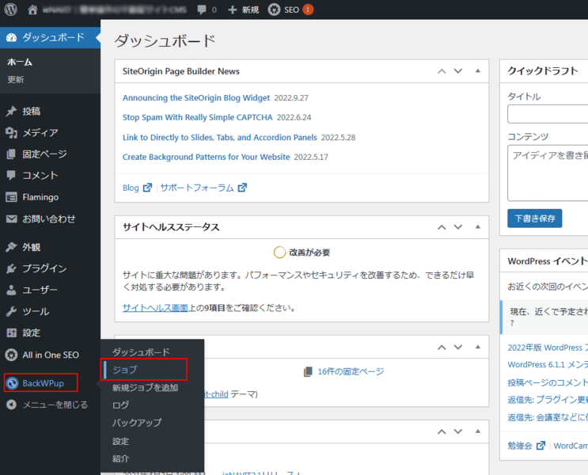
Task: Click 下書き保存 button
Action: (x=535, y=218)
